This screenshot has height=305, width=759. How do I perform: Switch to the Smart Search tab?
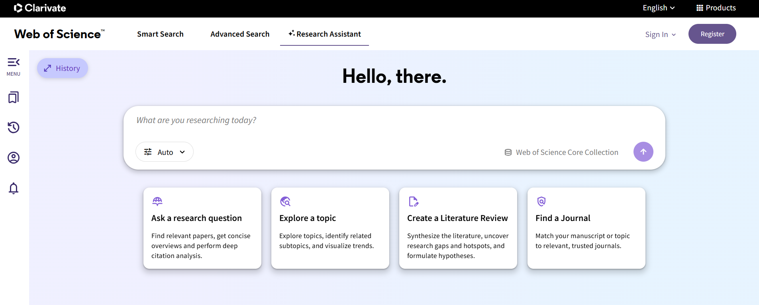pos(160,34)
